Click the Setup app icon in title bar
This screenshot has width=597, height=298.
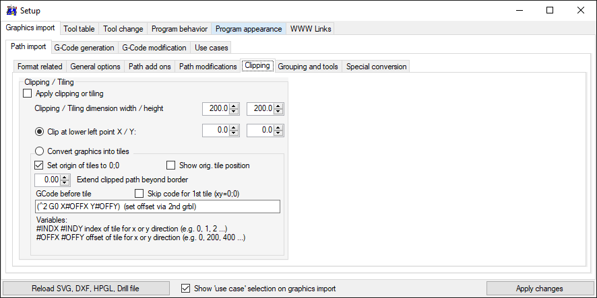[x=12, y=11]
